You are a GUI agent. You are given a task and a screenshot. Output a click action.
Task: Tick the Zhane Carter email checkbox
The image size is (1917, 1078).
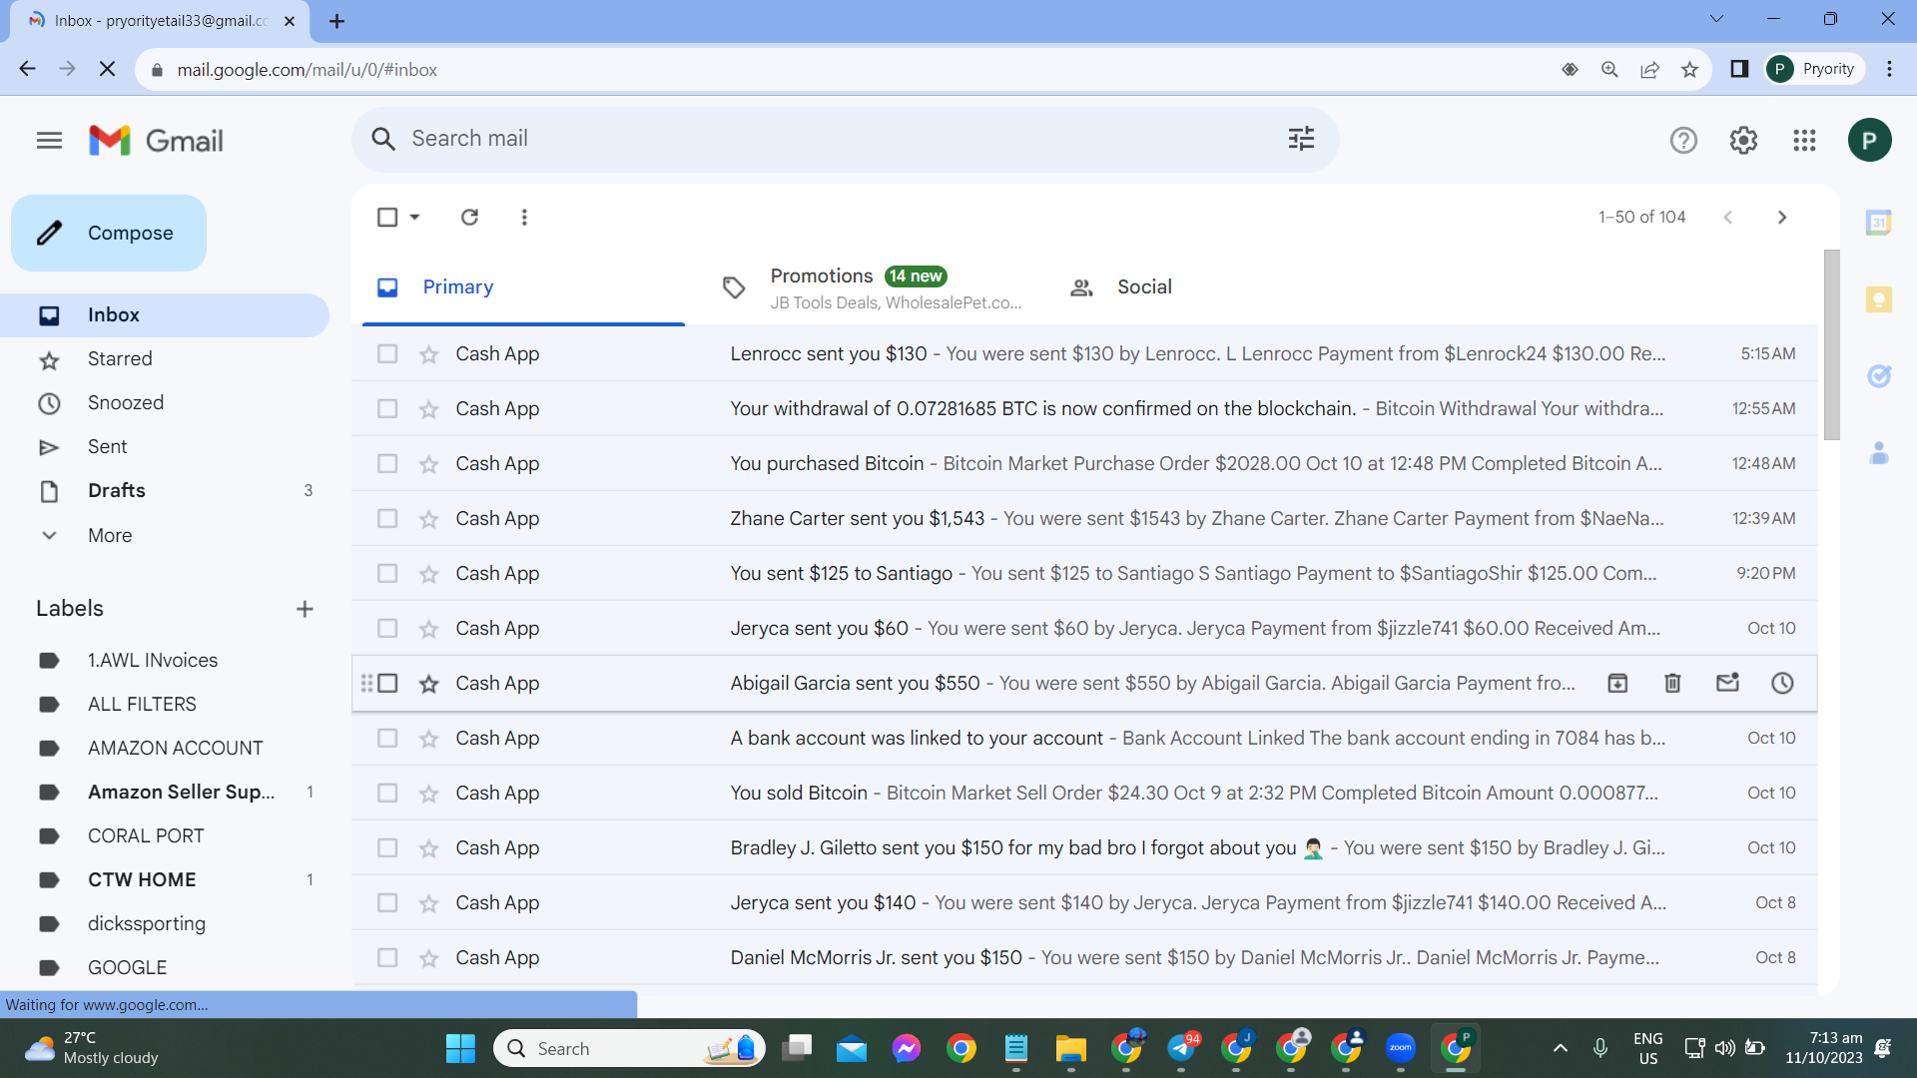coord(387,519)
